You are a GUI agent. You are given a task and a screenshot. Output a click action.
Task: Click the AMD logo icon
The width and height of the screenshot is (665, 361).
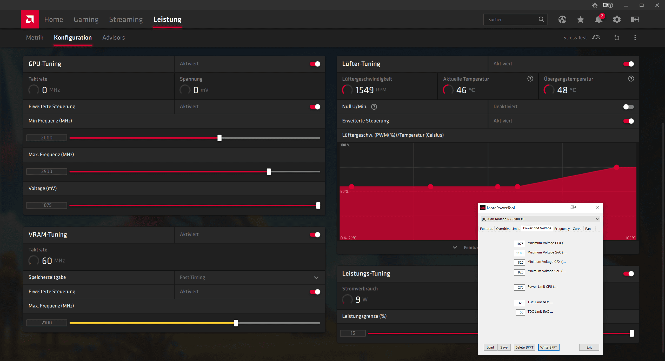point(30,19)
